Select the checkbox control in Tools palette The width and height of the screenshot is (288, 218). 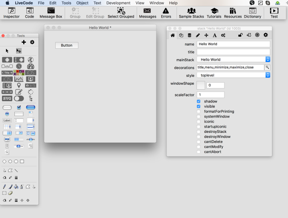pyautogui.click(x=19, y=108)
